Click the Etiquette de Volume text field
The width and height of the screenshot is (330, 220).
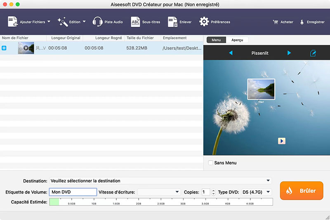[x=73, y=192]
